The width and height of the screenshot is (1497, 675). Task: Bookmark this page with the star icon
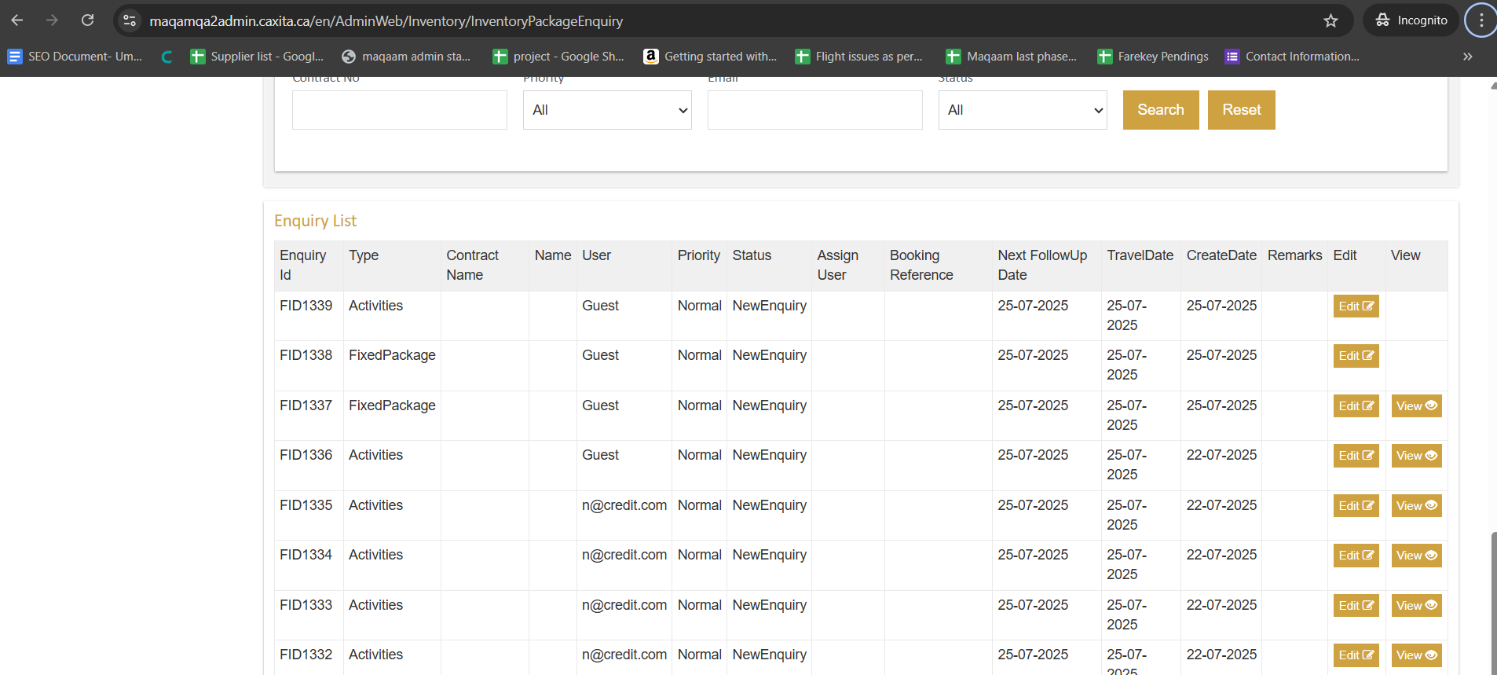pyautogui.click(x=1330, y=20)
